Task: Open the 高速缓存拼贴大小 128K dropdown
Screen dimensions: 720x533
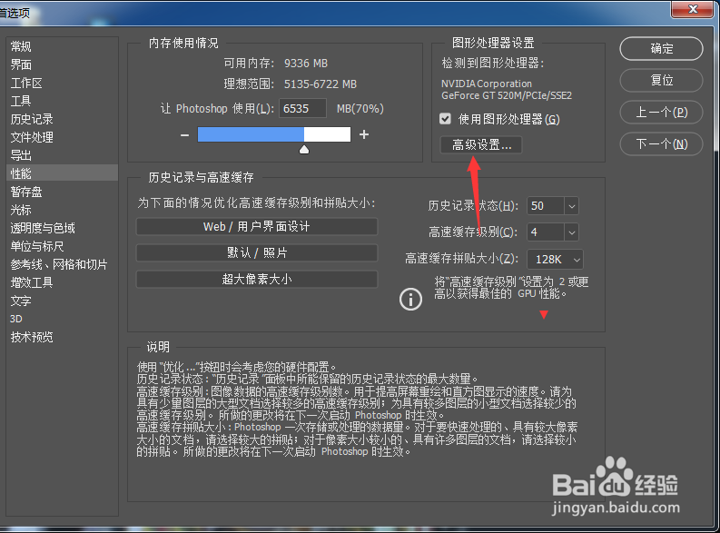Action: tap(555, 260)
